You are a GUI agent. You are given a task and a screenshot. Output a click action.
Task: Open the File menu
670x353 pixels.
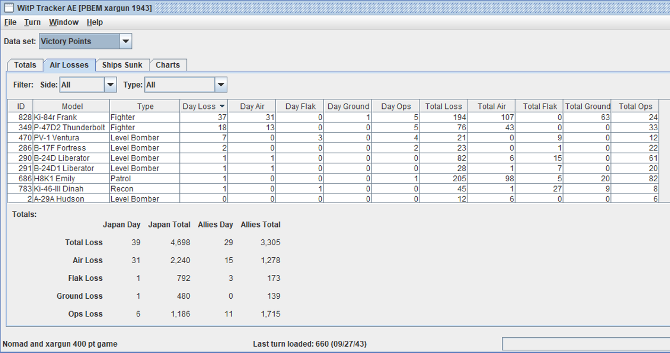pos(10,22)
